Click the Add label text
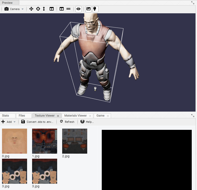This screenshot has width=197, height=190. point(9,122)
